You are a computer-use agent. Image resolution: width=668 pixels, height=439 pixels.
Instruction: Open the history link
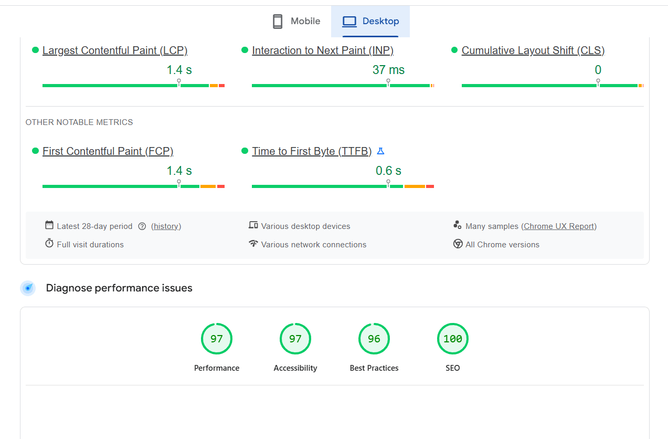[166, 226]
